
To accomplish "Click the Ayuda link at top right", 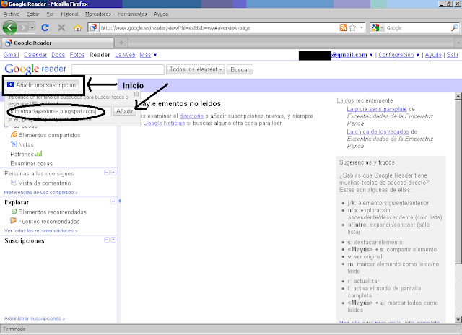I will [433, 55].
